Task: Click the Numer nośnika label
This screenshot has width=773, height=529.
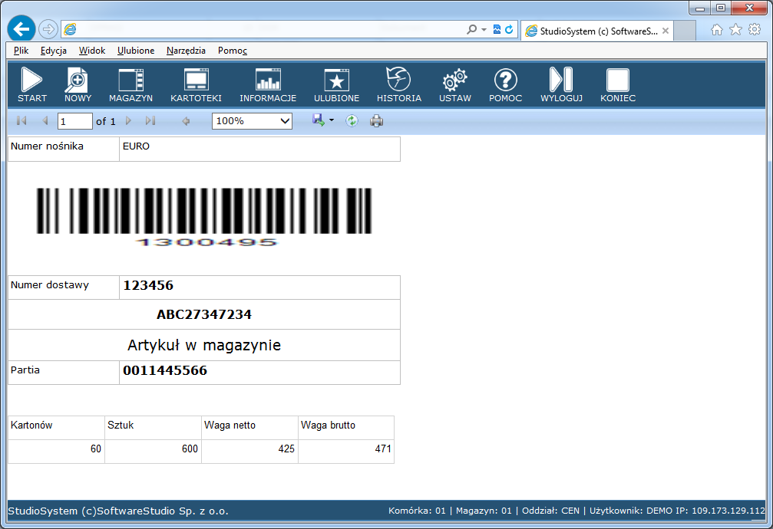Action: pos(47,146)
